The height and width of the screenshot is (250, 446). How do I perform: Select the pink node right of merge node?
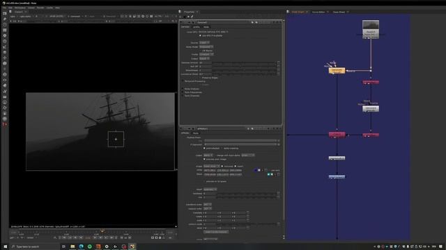click(x=371, y=135)
